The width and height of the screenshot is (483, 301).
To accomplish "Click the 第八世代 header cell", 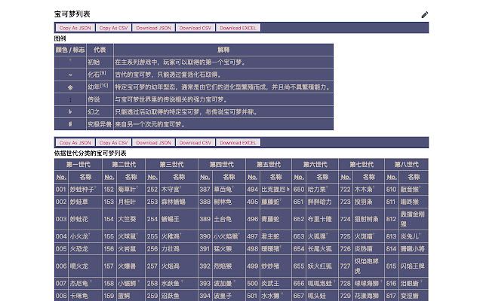I will pos(407,164).
